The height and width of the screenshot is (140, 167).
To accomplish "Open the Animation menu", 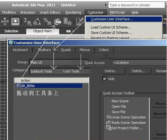I will pos(28,12).
